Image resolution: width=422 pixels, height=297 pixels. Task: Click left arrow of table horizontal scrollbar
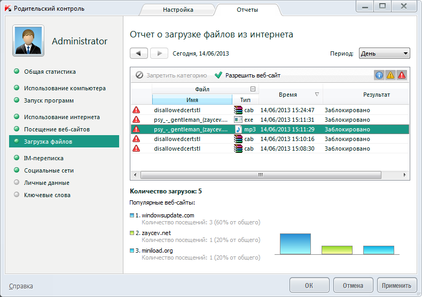click(x=135, y=175)
